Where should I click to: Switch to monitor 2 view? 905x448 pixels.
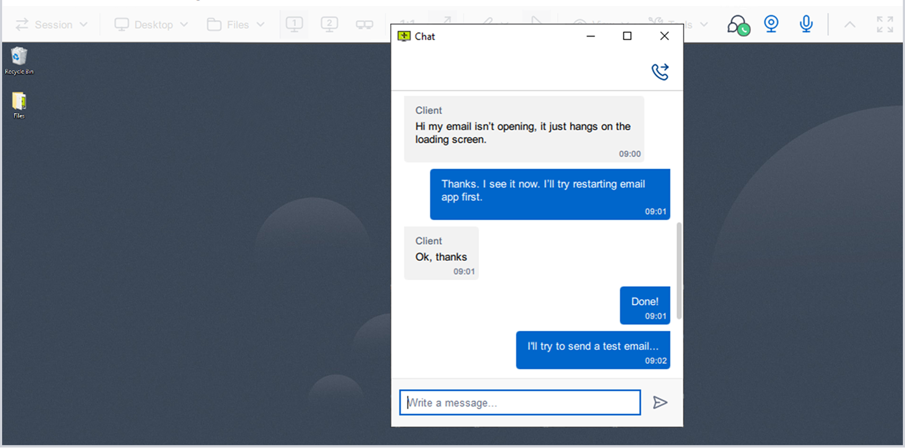point(329,24)
